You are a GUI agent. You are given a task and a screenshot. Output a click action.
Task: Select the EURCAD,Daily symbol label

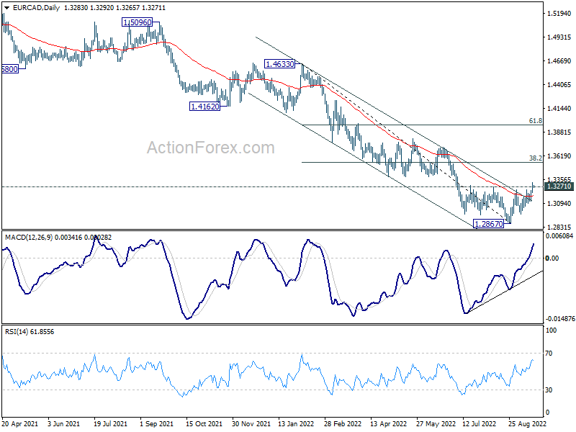tap(36, 8)
